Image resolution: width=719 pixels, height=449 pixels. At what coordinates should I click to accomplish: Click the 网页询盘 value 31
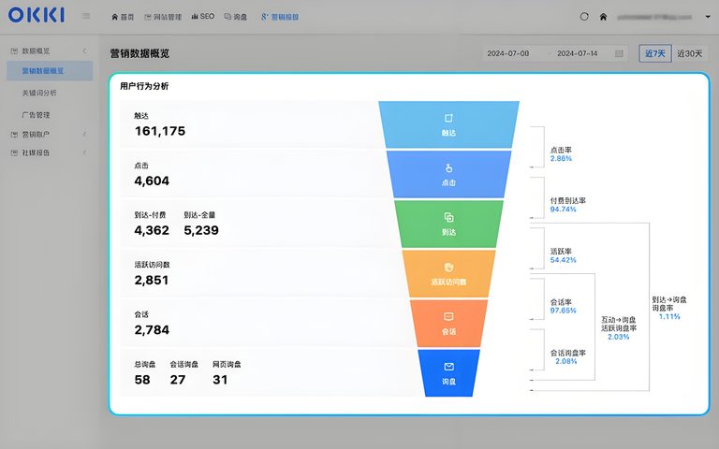220,380
